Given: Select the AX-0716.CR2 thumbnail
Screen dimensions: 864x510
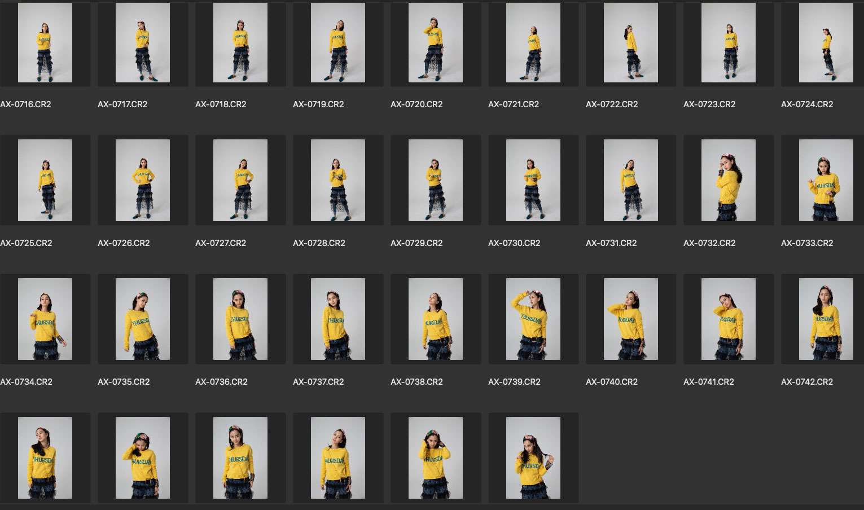Looking at the screenshot, I should 45,43.
